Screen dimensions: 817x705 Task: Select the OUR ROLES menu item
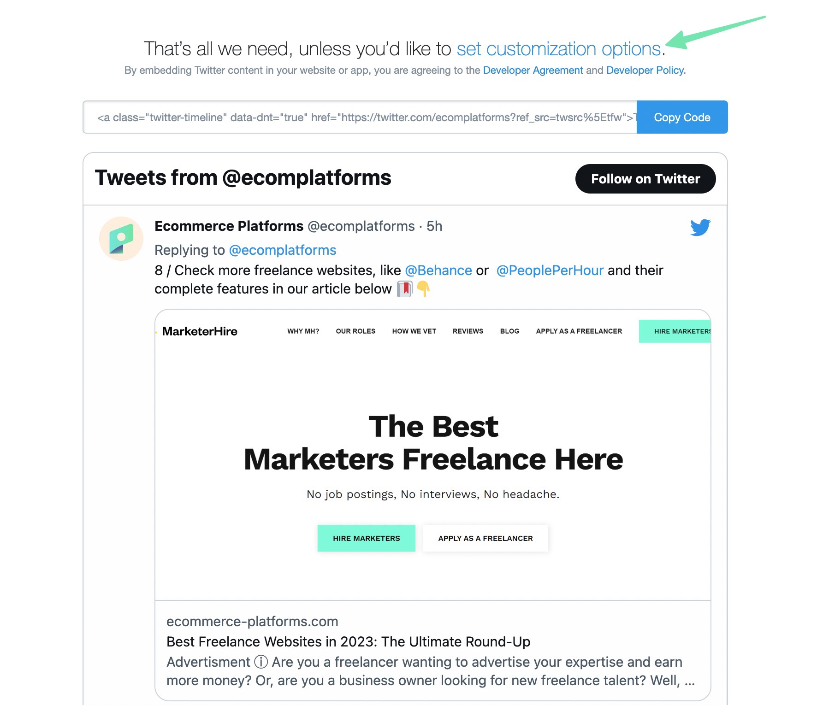click(355, 331)
